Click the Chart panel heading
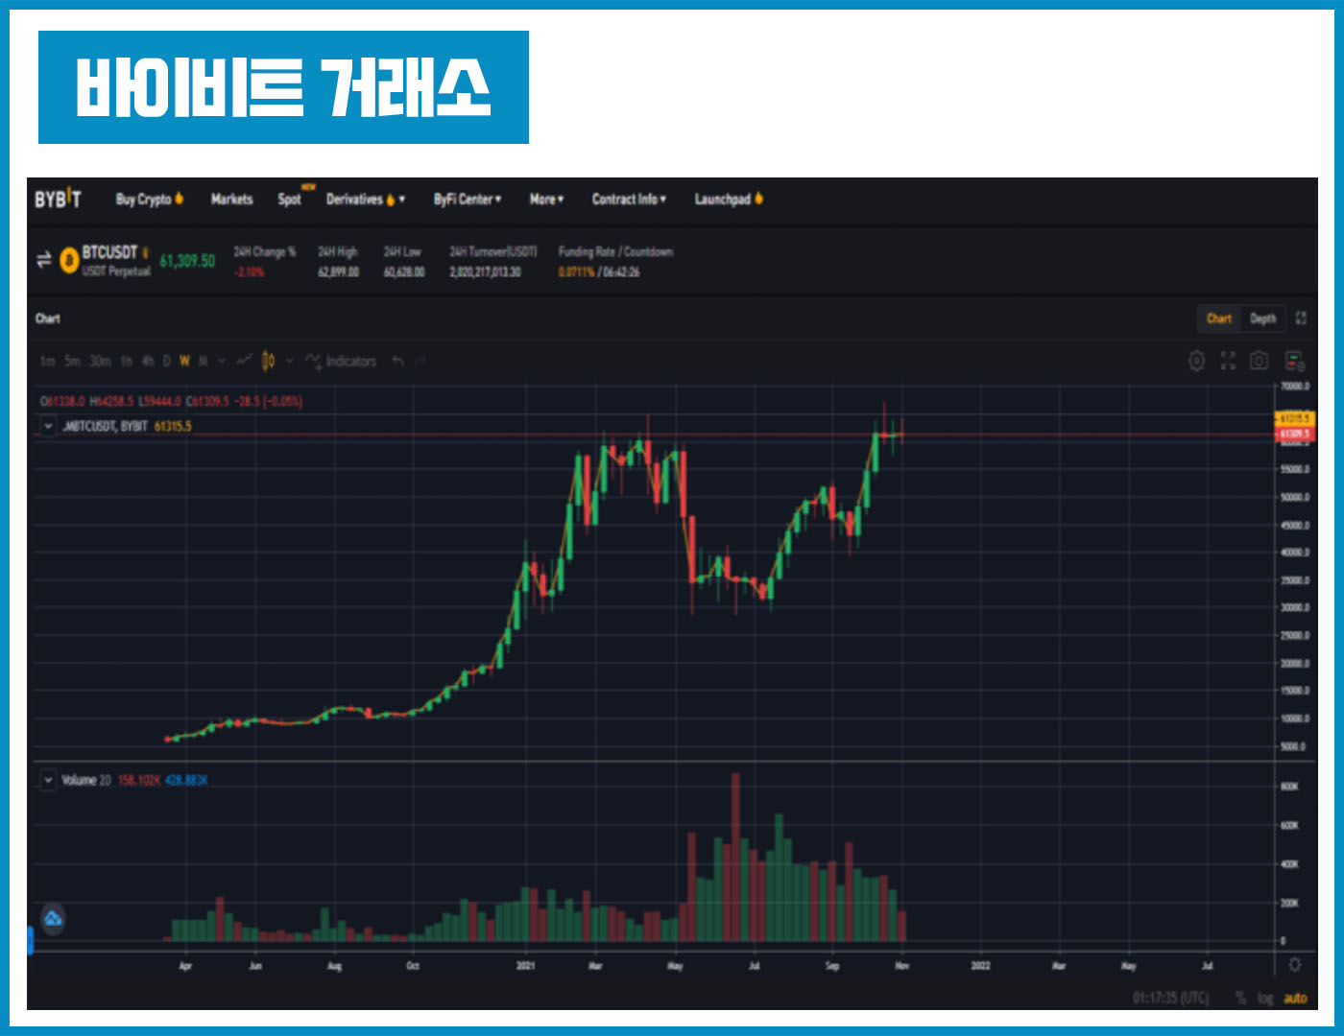 (48, 318)
